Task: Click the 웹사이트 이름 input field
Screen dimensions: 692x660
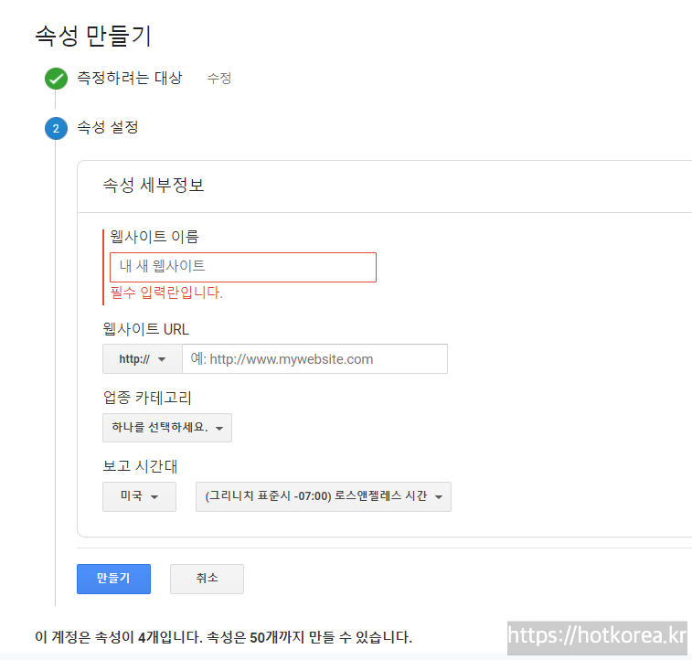Action: tap(243, 267)
